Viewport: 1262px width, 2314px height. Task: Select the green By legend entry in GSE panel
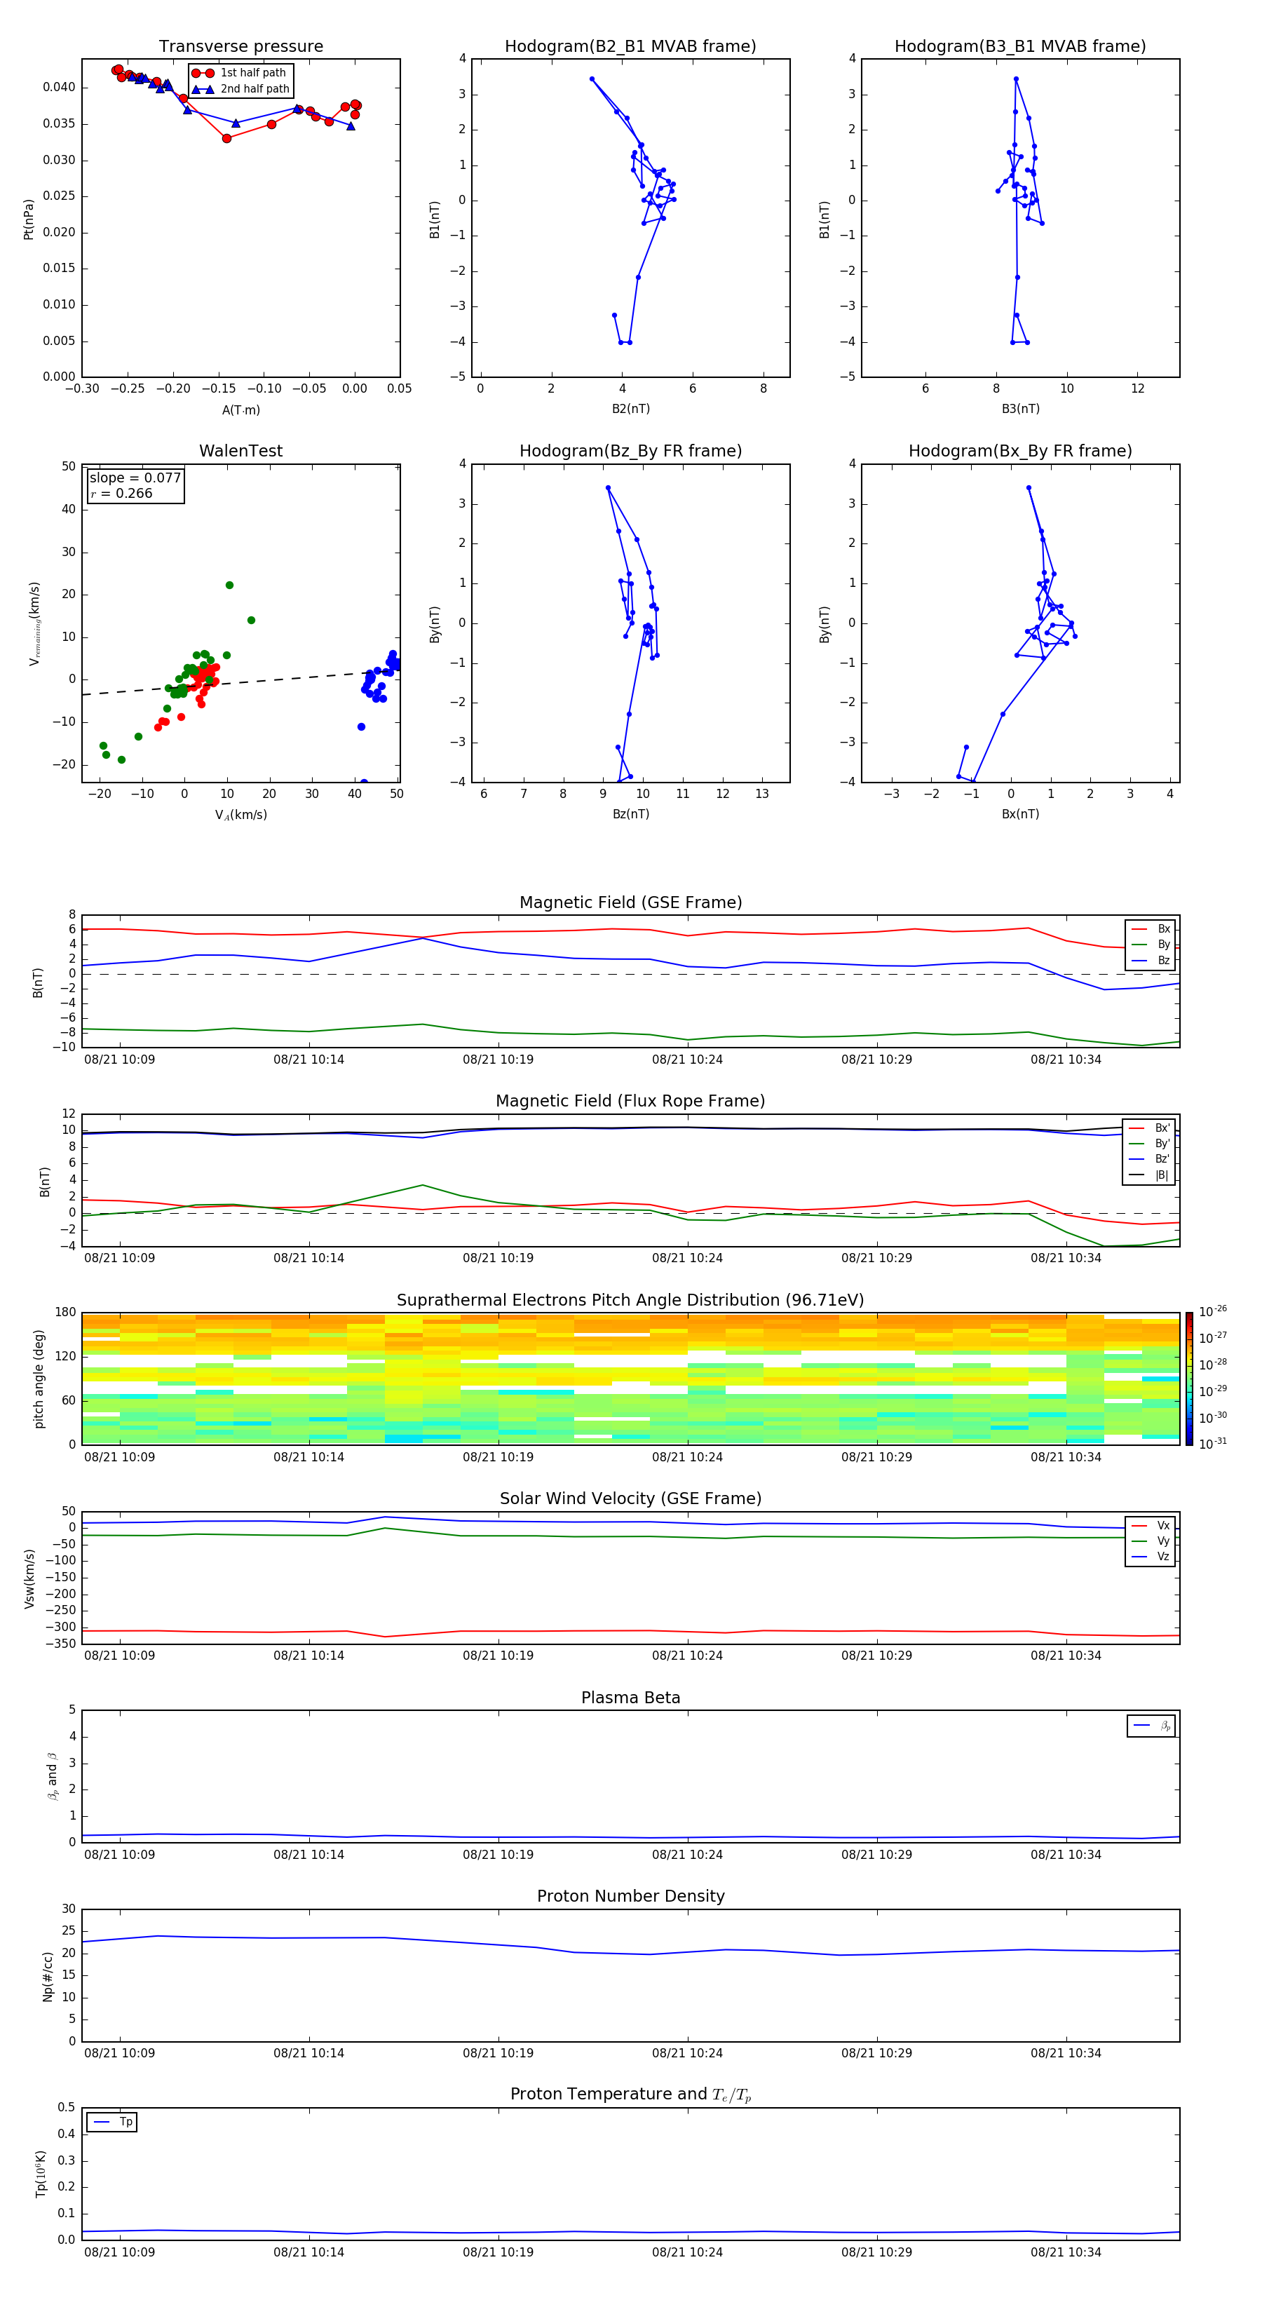point(1151,944)
